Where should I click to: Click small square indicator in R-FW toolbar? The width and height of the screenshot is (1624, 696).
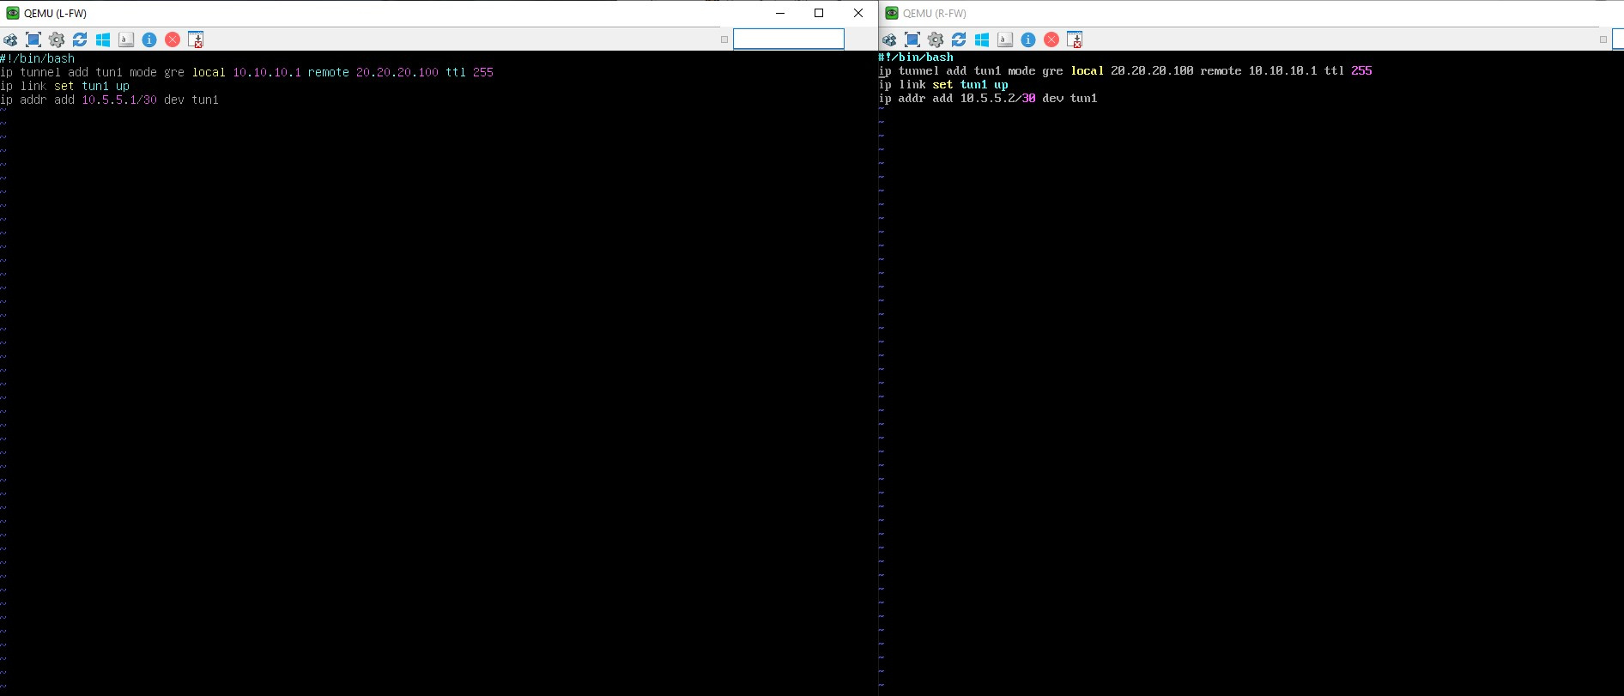coord(1603,39)
